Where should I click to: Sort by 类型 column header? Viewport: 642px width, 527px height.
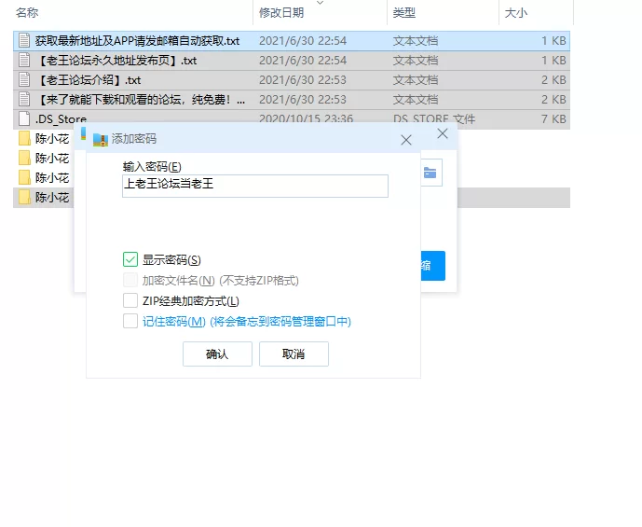point(404,13)
